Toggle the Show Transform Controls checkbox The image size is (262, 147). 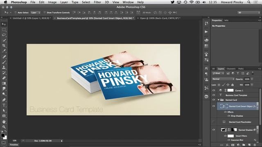pyautogui.click(x=45, y=13)
